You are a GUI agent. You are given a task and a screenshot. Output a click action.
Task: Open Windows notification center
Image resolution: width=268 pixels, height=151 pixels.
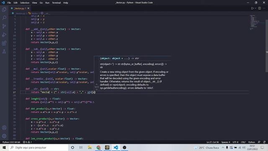click(263, 147)
